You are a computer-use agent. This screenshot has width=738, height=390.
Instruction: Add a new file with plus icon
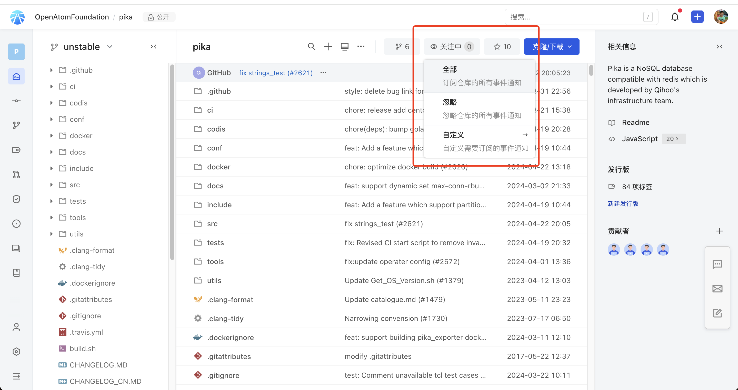pyautogui.click(x=328, y=46)
